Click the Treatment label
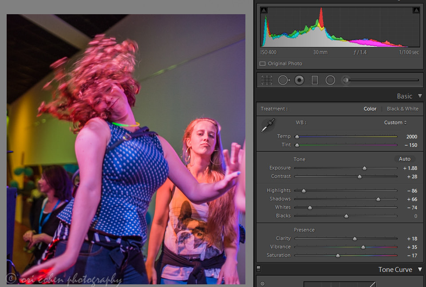Viewport: 426px width, 287px height. 274,109
